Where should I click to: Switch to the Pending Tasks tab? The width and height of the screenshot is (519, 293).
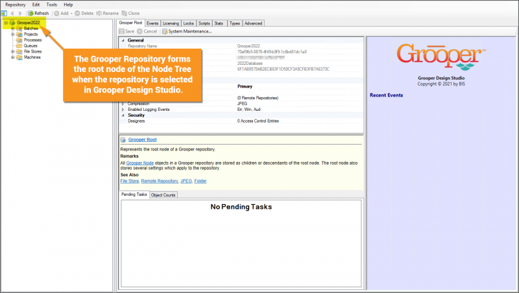point(134,194)
